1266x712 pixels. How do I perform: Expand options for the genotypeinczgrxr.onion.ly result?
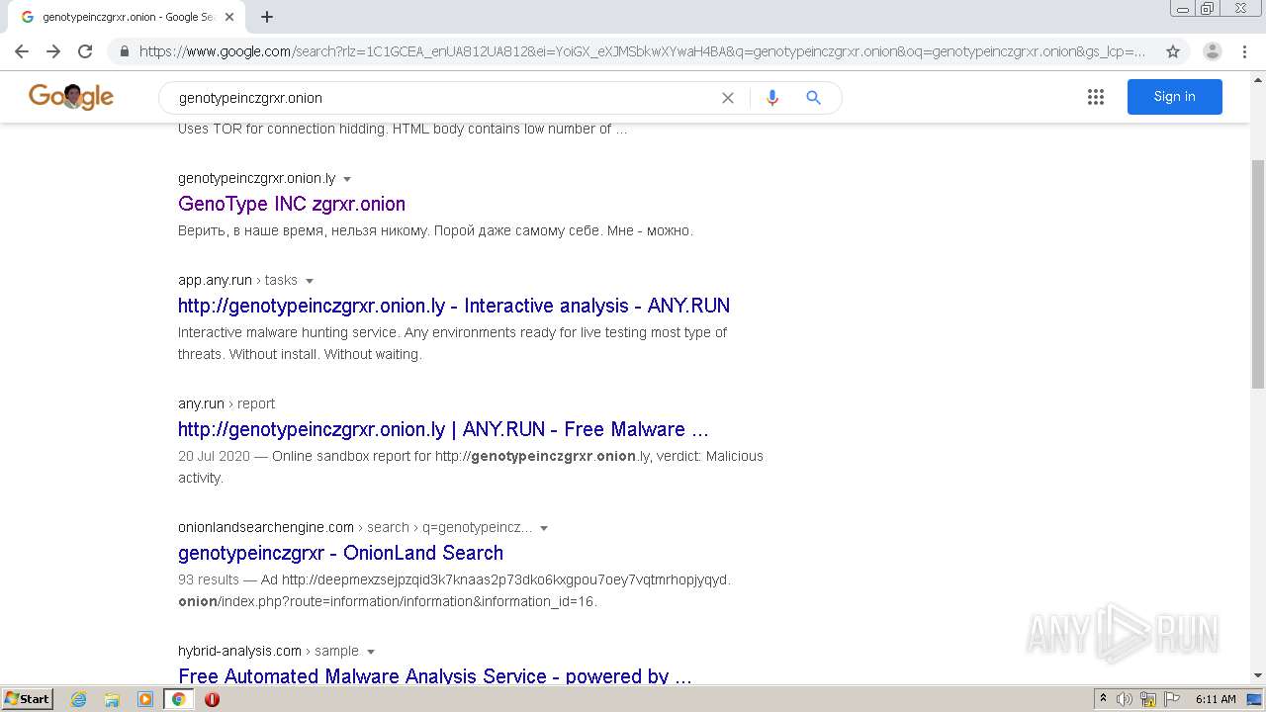[x=347, y=179]
